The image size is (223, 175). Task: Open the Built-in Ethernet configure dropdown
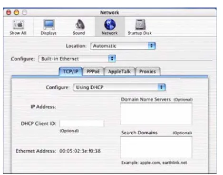77,59
